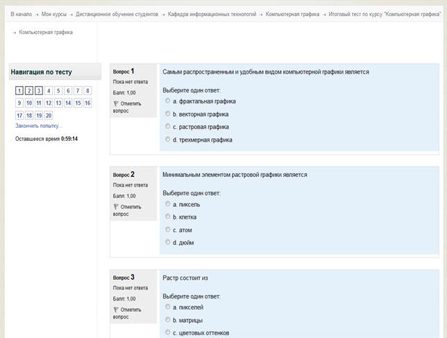This screenshot has width=447, height=338.
Task: Open 'В начало' breadcrumb link
Action: point(21,15)
